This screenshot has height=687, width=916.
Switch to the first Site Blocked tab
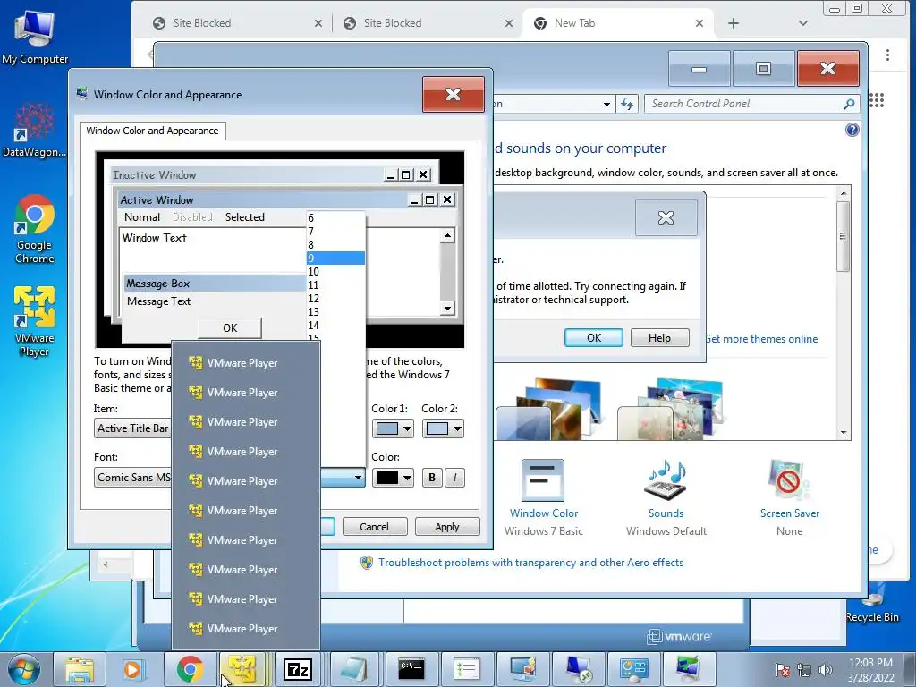pos(236,23)
